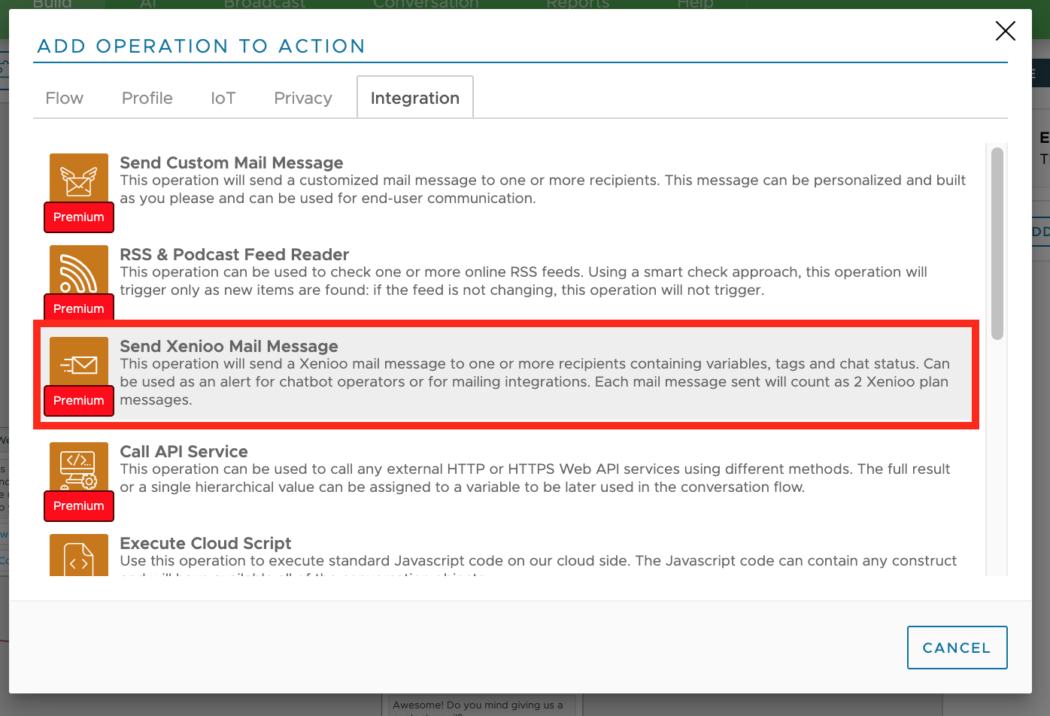Click the Execute Cloud Script description text

tap(539, 566)
